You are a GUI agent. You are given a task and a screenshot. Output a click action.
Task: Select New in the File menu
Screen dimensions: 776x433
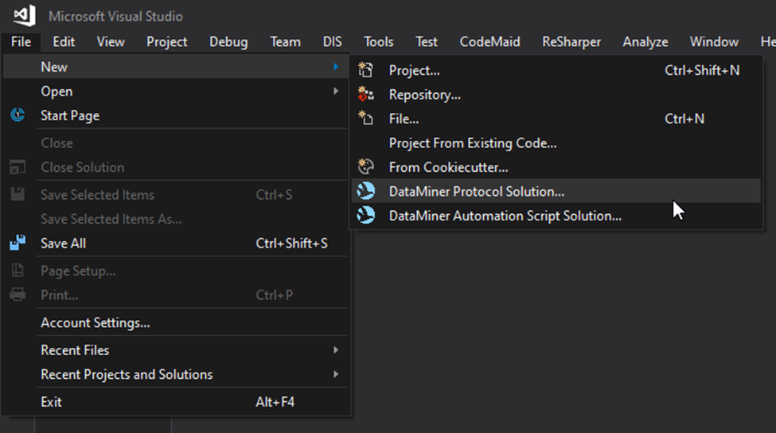click(175, 67)
